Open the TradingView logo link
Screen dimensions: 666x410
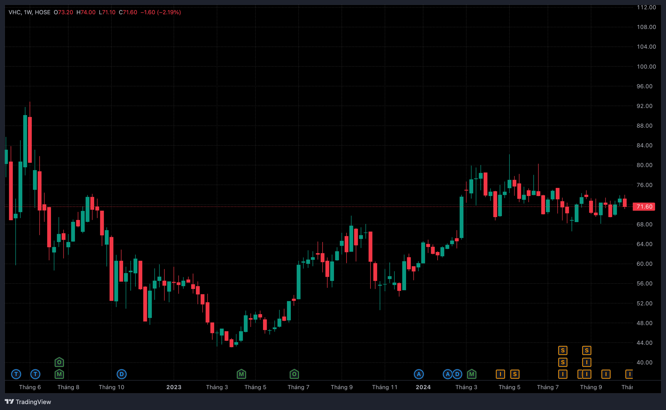28,402
